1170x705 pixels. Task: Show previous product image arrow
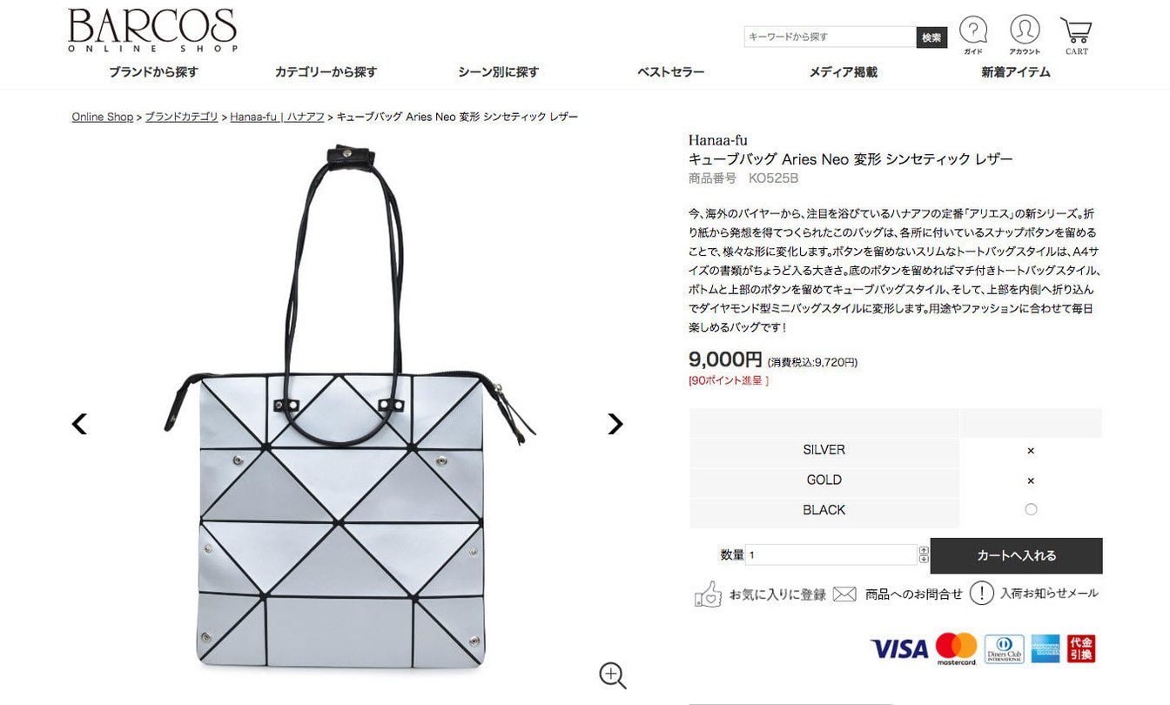pyautogui.click(x=79, y=424)
